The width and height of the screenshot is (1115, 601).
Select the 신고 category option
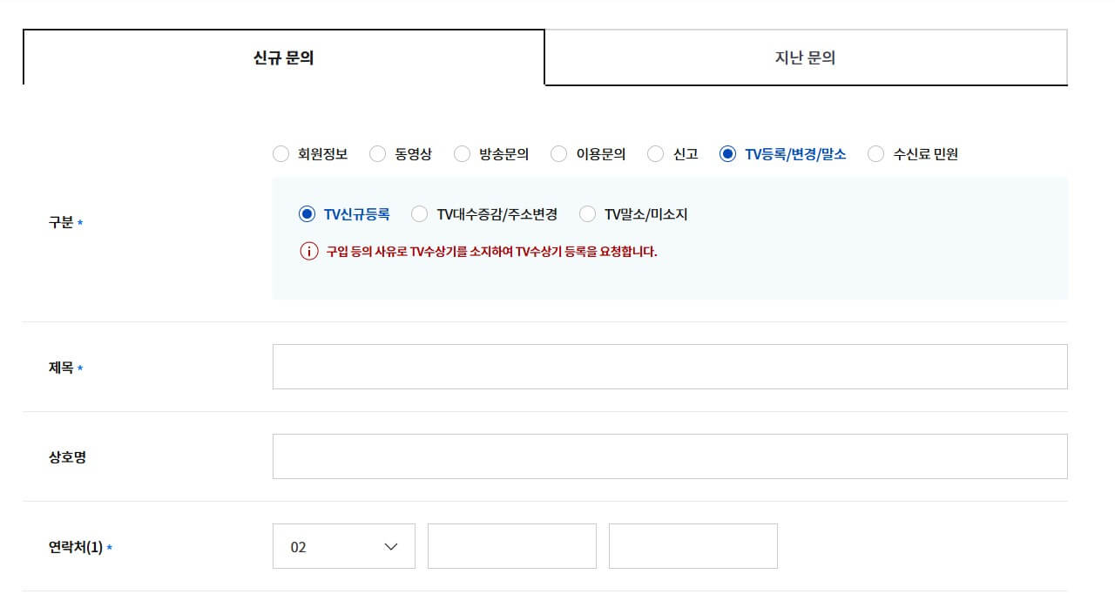pos(654,153)
